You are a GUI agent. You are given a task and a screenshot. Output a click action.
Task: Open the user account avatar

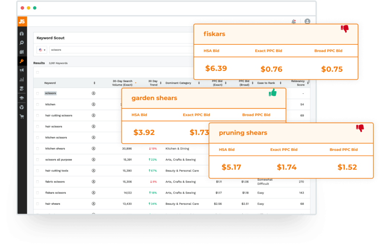click(x=307, y=21)
